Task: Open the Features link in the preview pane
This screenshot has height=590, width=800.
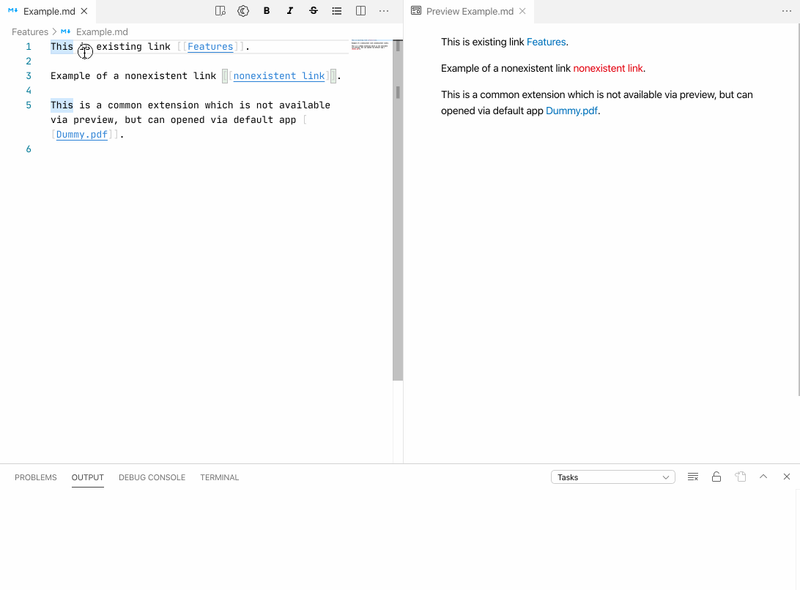Action: click(x=546, y=42)
